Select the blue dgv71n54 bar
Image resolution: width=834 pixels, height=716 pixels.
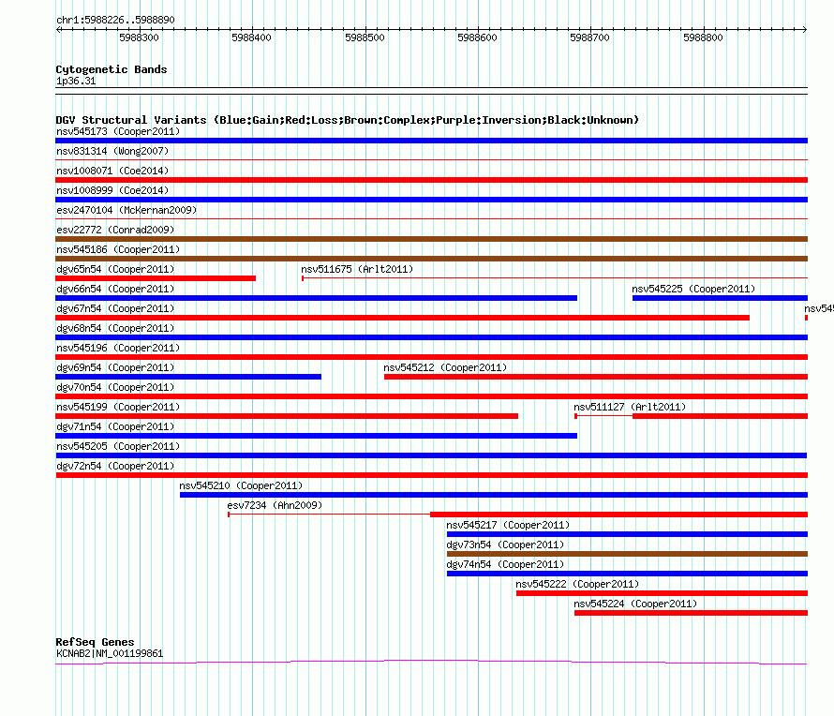point(316,436)
